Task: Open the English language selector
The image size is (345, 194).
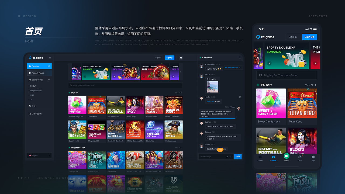Action: click(39, 155)
